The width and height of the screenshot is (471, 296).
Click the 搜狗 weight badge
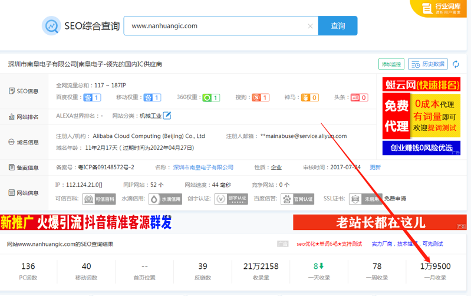[x=261, y=97]
